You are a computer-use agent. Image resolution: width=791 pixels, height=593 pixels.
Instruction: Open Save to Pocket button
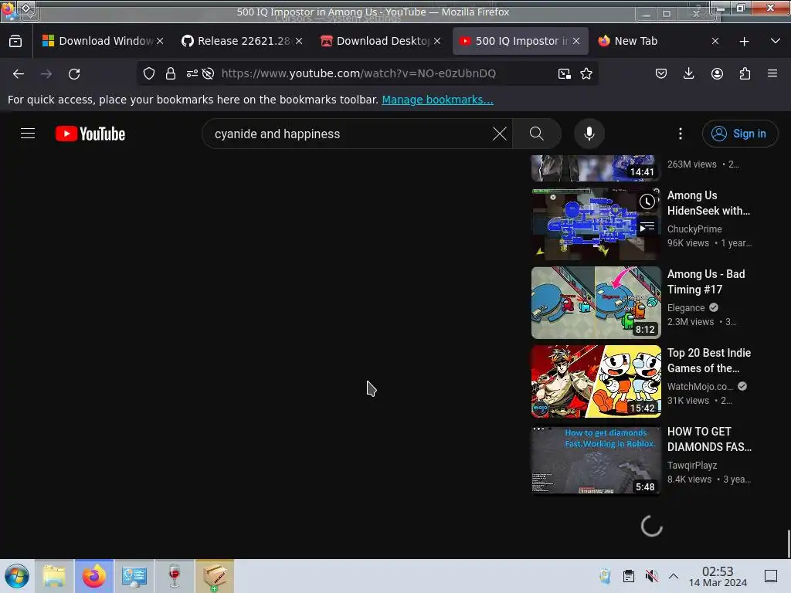pos(661,73)
